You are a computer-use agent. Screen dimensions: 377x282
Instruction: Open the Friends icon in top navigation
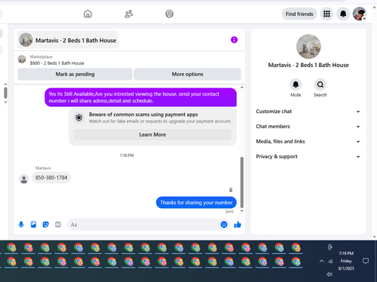click(129, 14)
